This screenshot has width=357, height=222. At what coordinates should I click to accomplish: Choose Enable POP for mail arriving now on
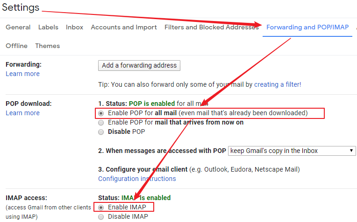[101, 123]
